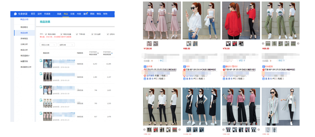Click the 连衣裙 category icon
Screen dimensions: 315x137
[145, 66]
